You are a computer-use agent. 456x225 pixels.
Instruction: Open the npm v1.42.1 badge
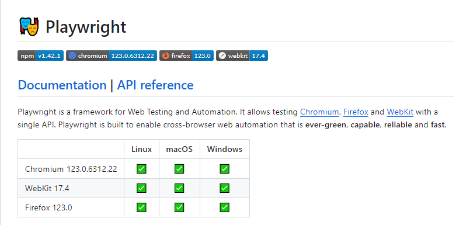(40, 56)
